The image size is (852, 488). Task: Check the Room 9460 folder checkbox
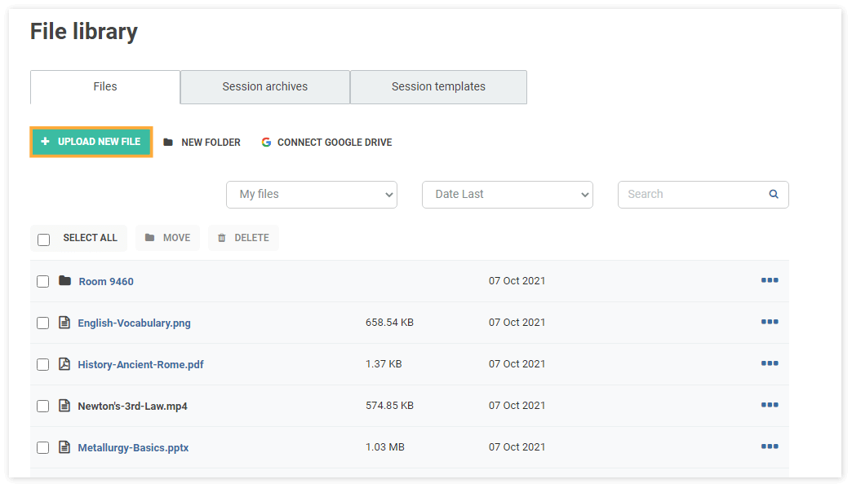point(43,281)
